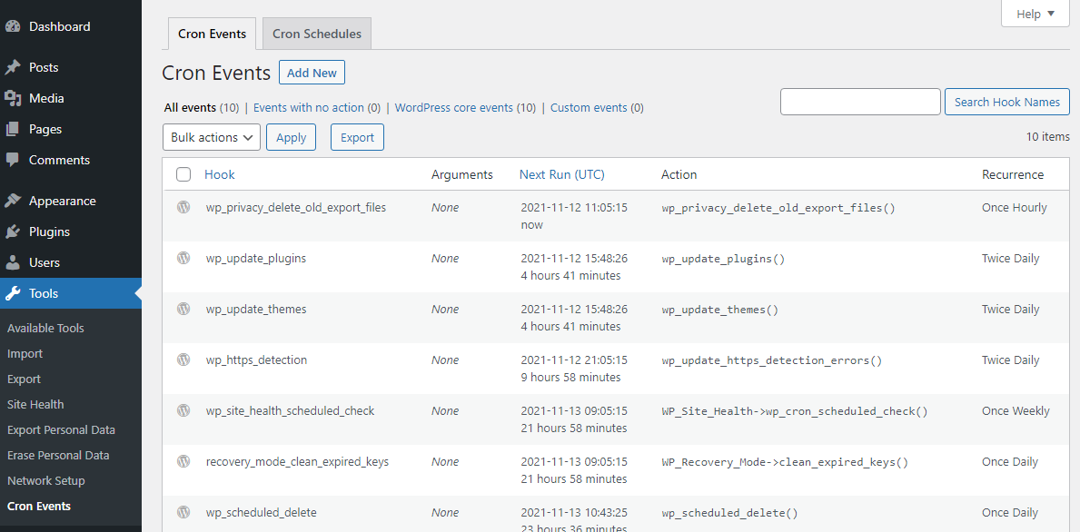The height and width of the screenshot is (532, 1080).
Task: Click WordPress icon beside wp_update_plugins hook
Action: [183, 258]
